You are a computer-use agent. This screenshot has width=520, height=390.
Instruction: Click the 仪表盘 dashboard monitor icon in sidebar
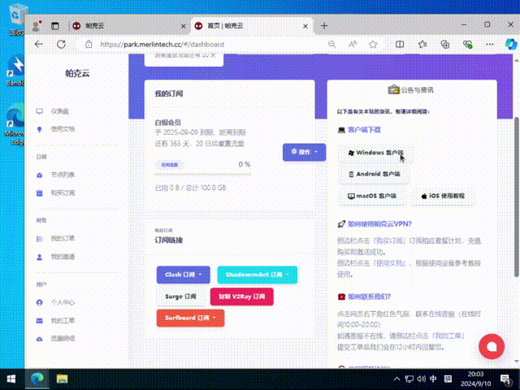tap(40, 110)
